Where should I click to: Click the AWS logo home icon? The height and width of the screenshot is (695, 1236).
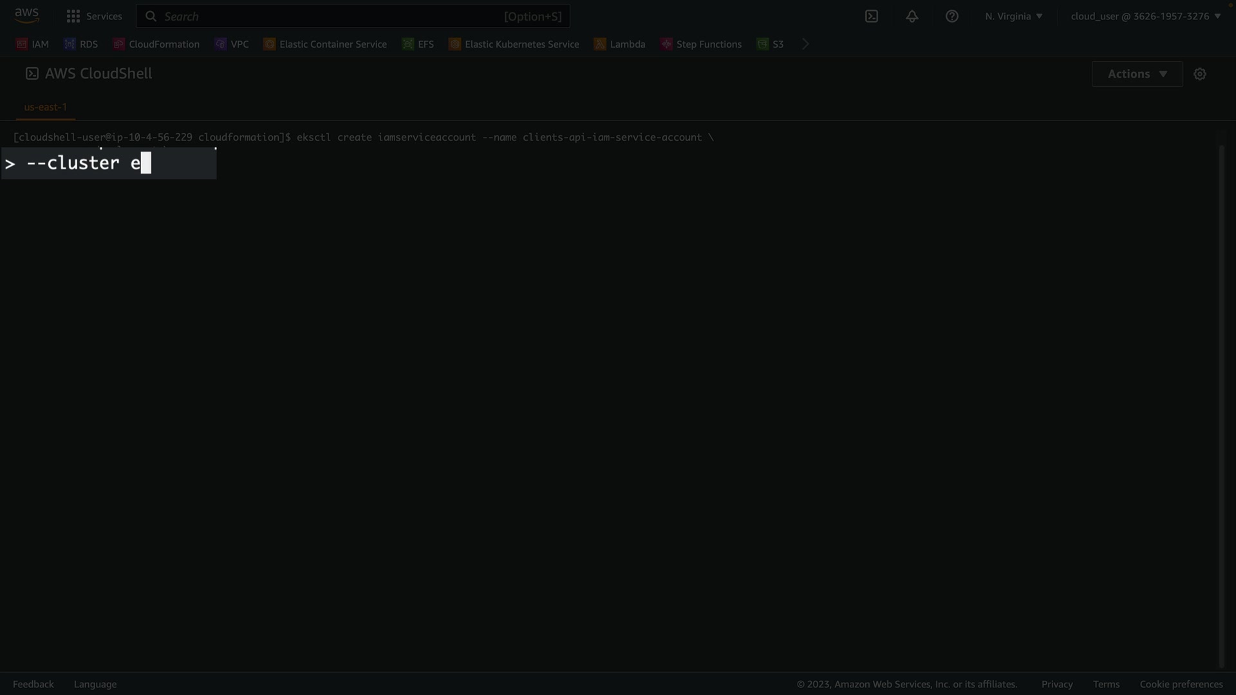26,15
